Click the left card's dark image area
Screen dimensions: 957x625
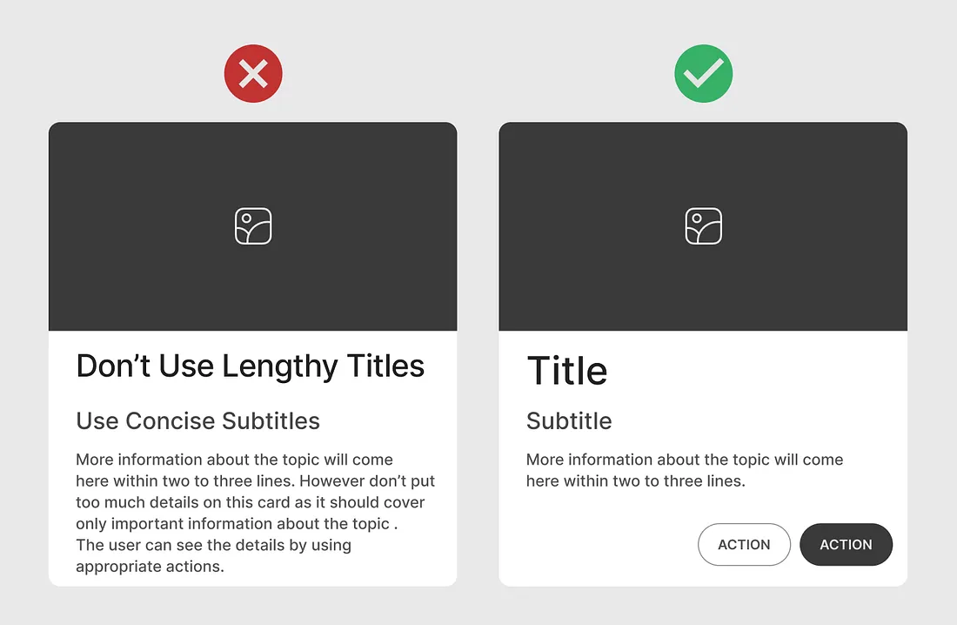tap(252, 226)
